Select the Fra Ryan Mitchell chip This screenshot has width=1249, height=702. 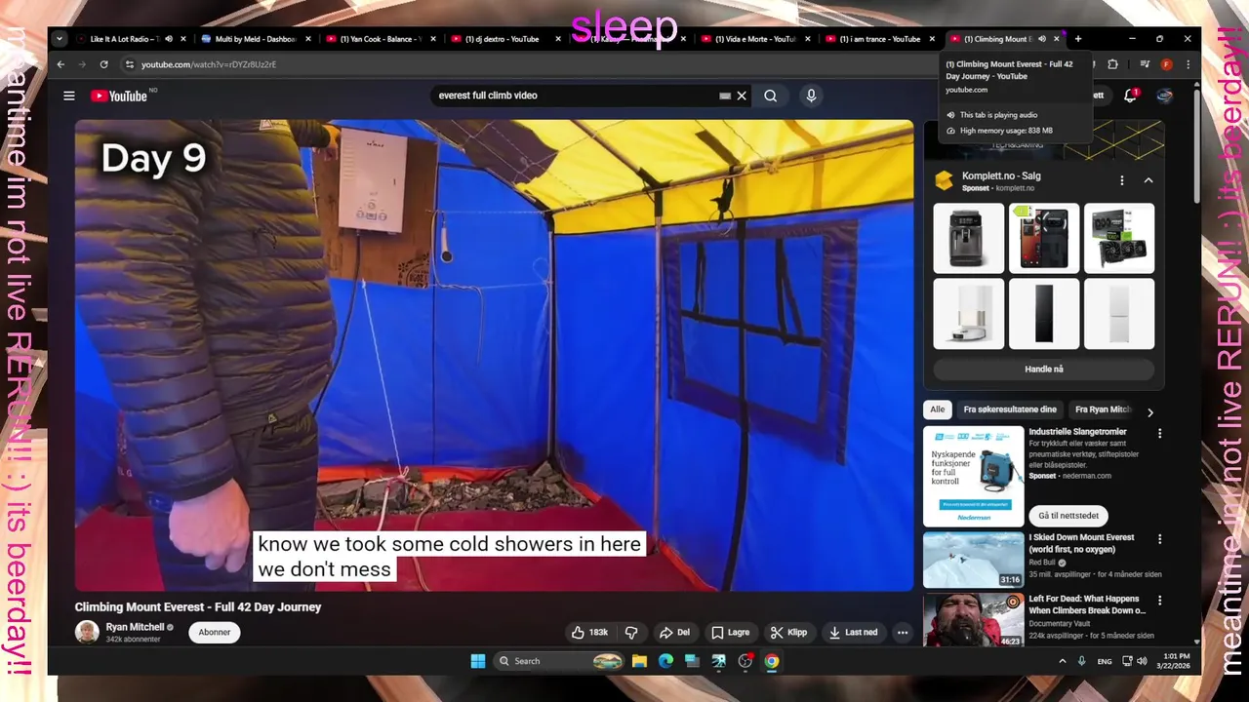tap(1103, 409)
